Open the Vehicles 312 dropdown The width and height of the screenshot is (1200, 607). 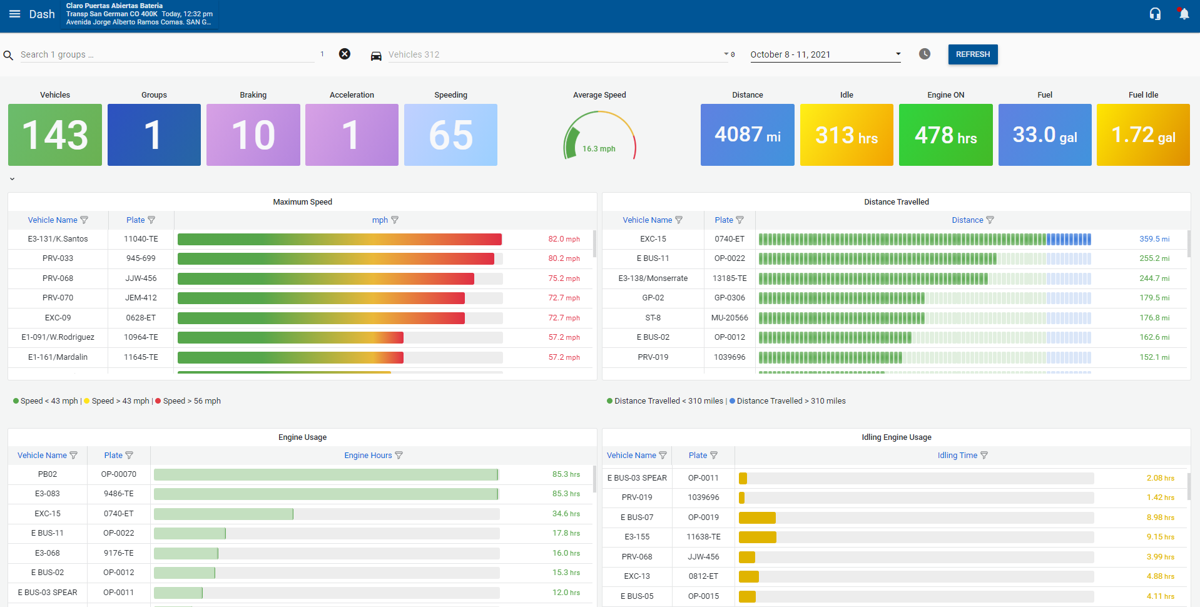point(727,54)
